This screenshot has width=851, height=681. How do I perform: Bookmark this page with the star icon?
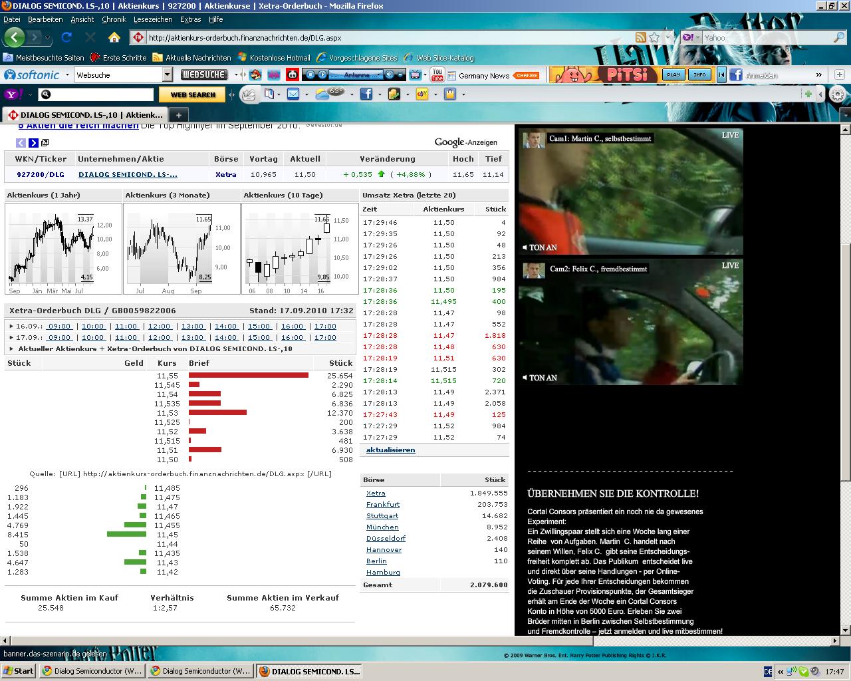[654, 38]
